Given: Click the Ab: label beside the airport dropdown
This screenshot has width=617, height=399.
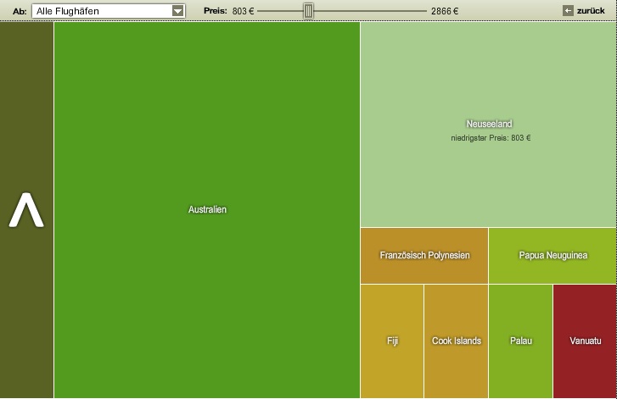Looking at the screenshot, I should pyautogui.click(x=20, y=11).
